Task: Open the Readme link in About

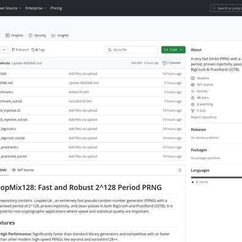Action: coord(203,78)
